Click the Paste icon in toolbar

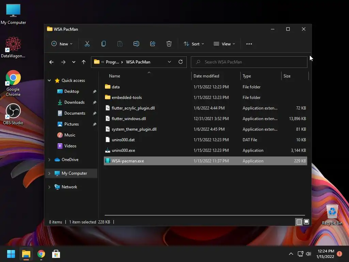coord(120,44)
